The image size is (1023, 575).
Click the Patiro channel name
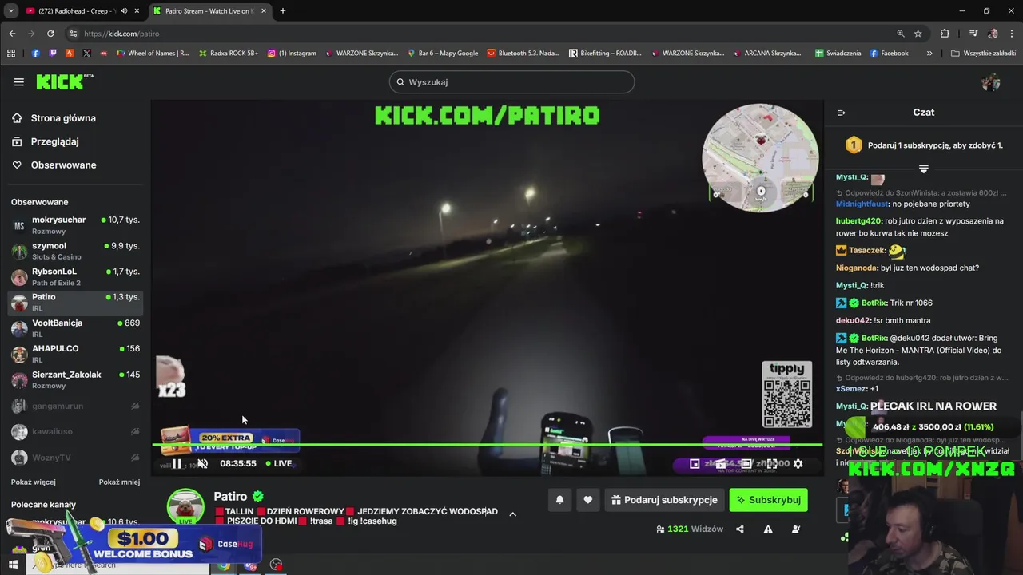[230, 497]
